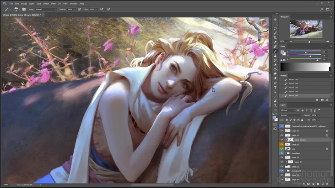Hide Layer 32 visibility eye
The width and height of the screenshot is (335, 188).
281,131
